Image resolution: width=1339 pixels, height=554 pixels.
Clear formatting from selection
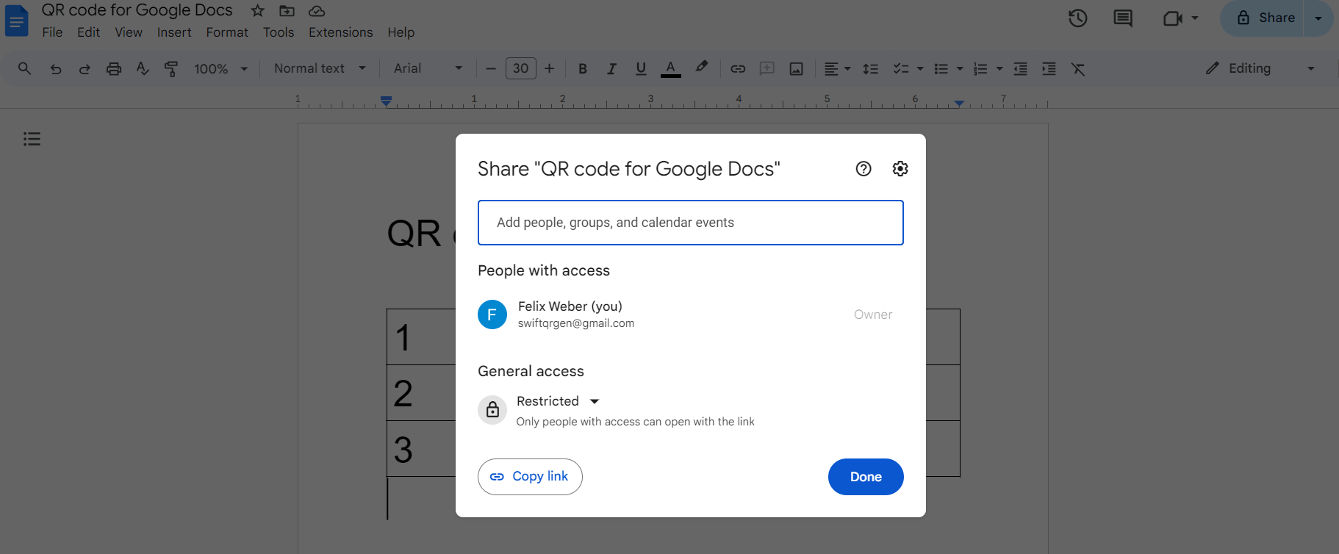1078,68
